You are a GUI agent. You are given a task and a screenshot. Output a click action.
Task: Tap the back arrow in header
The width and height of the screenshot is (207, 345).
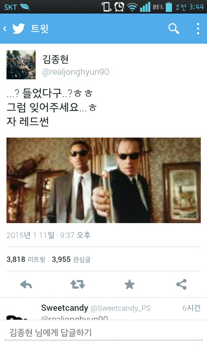coord(4,29)
